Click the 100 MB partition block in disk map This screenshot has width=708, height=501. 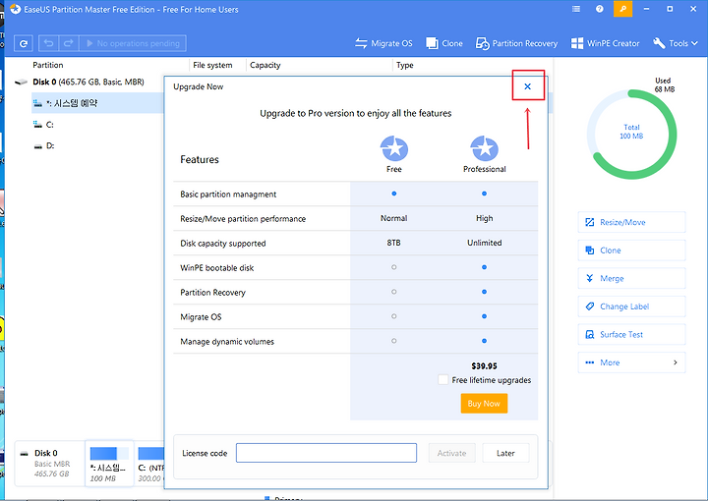[x=109, y=464]
